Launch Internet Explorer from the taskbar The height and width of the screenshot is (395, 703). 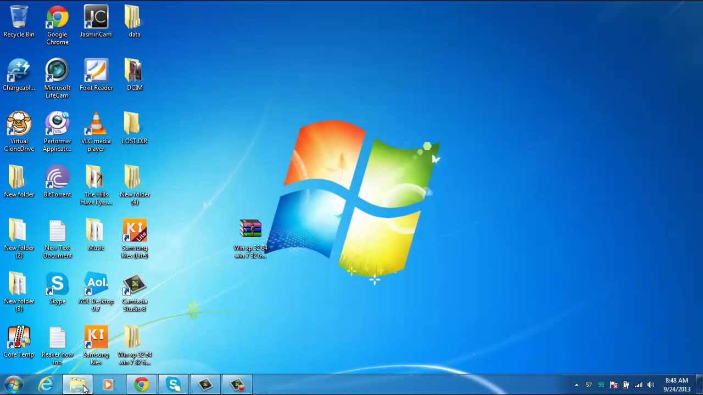tap(46, 385)
